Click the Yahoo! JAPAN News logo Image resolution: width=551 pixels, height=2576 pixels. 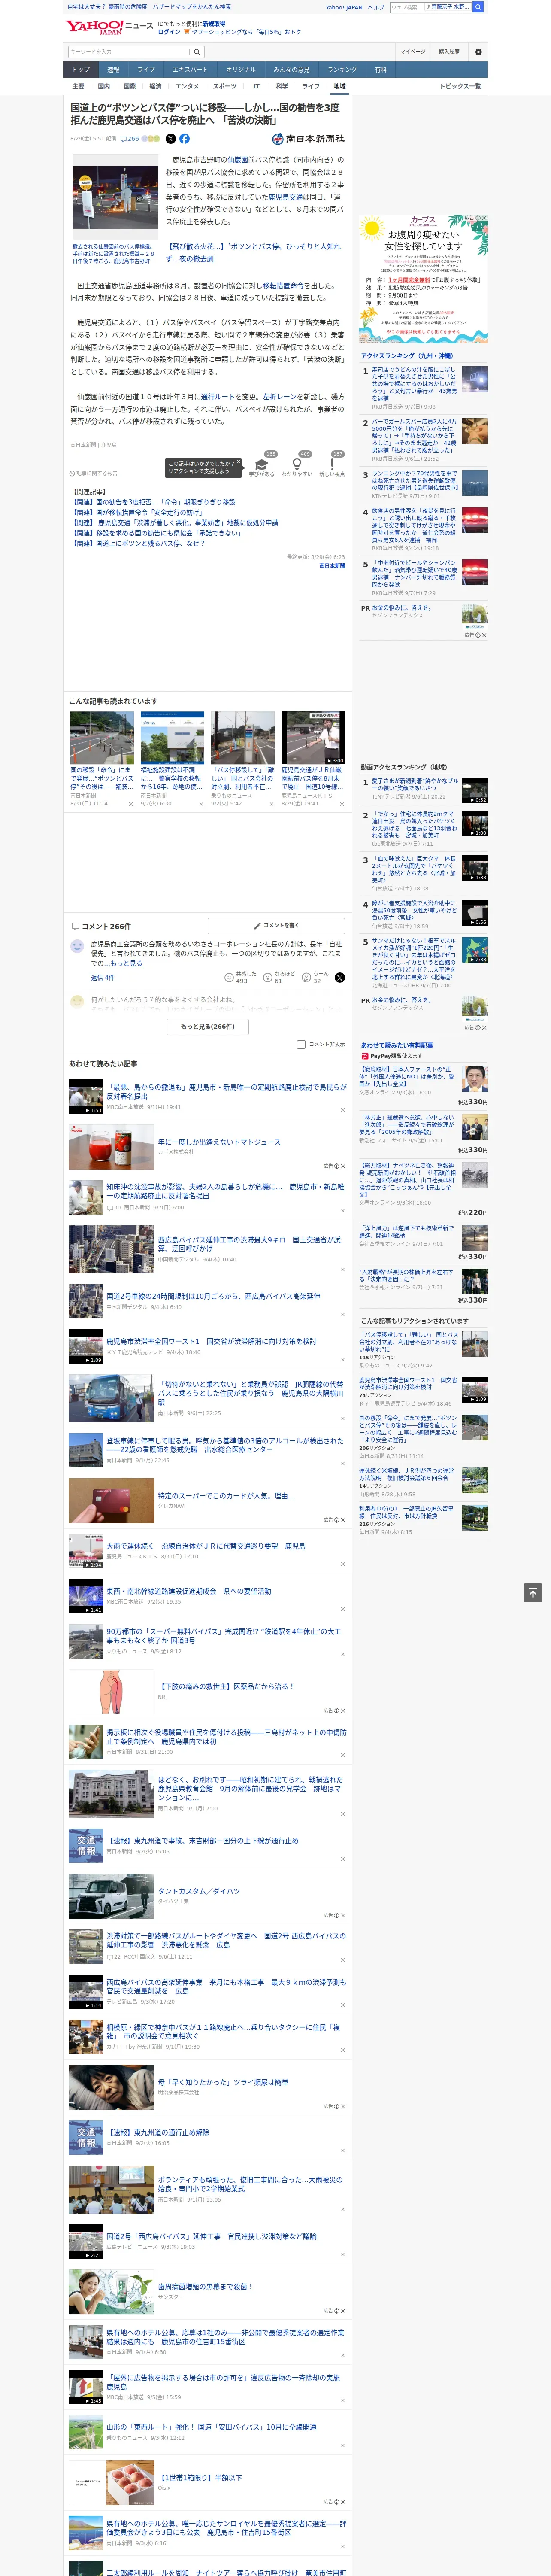(109, 26)
